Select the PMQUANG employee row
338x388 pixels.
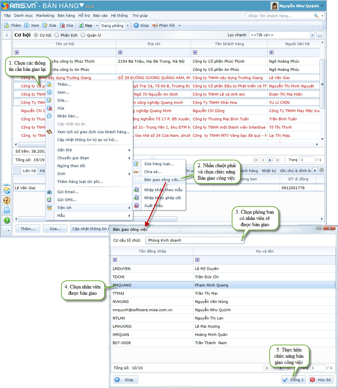(152, 285)
